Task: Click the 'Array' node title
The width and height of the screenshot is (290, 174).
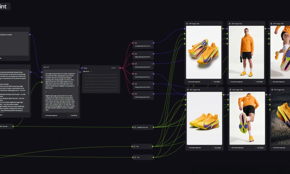Action: [85, 68]
